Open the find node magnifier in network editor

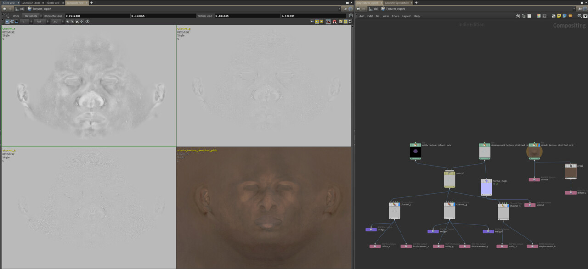coord(580,16)
